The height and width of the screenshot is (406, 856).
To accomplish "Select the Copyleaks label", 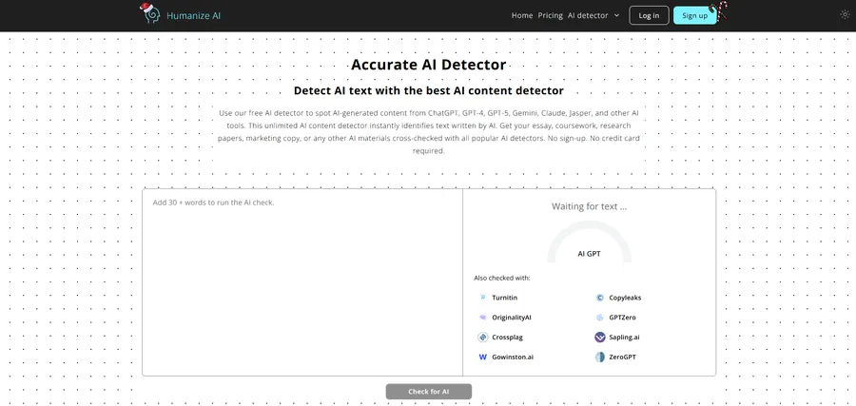I will 625,298.
